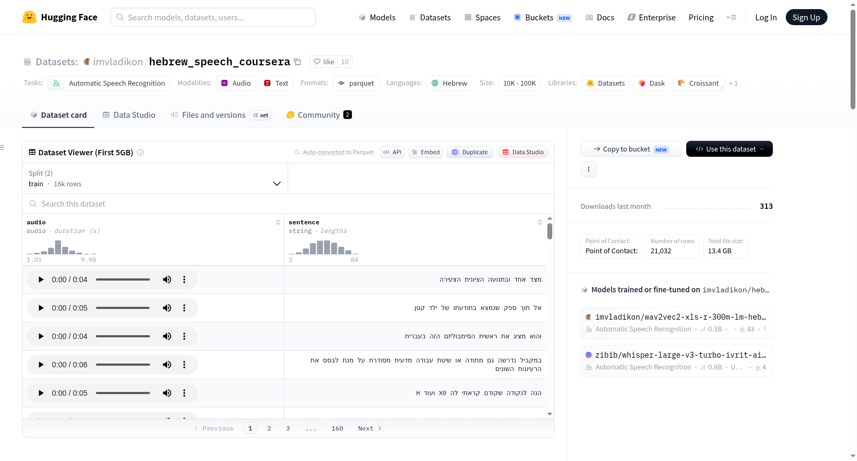857x461 pixels.
Task: Open the Datasets nav item
Action: [430, 17]
